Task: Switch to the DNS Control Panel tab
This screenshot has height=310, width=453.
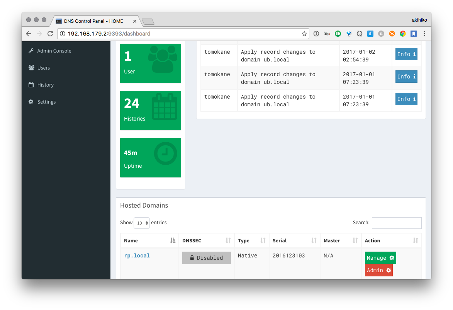Action: 95,21
